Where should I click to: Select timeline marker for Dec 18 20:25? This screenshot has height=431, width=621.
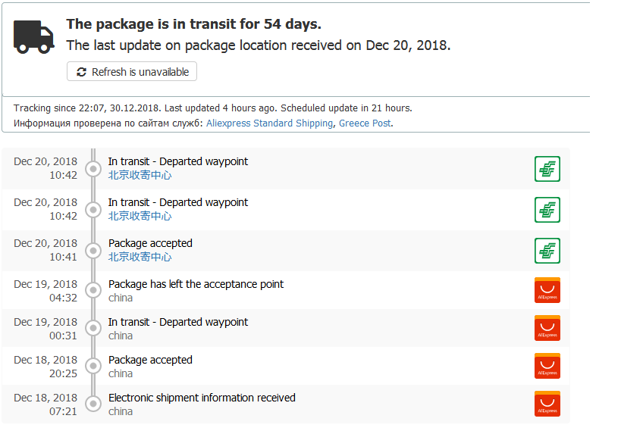tap(93, 366)
